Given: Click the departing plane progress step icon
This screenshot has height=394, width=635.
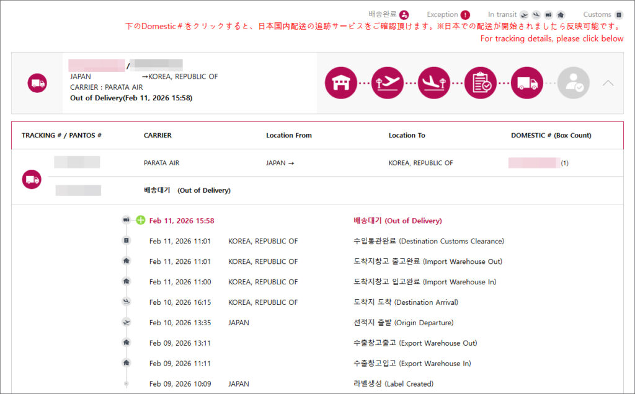Looking at the screenshot, I should pyautogui.click(x=388, y=83).
